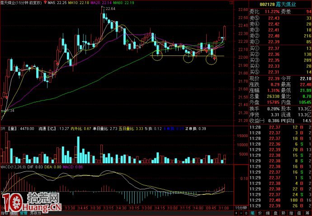Click the 净资 3.31 value
The width and height of the screenshot is (312, 216).
(x=275, y=115)
